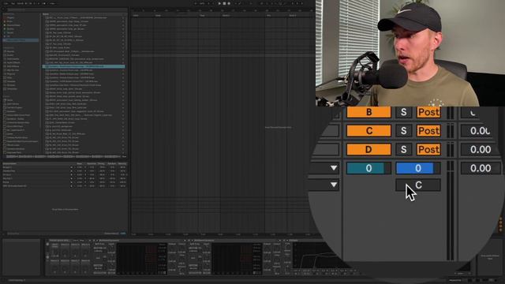This screenshot has height=284, width=505.
Task: Solo return track D with its S button
Action: point(403,149)
